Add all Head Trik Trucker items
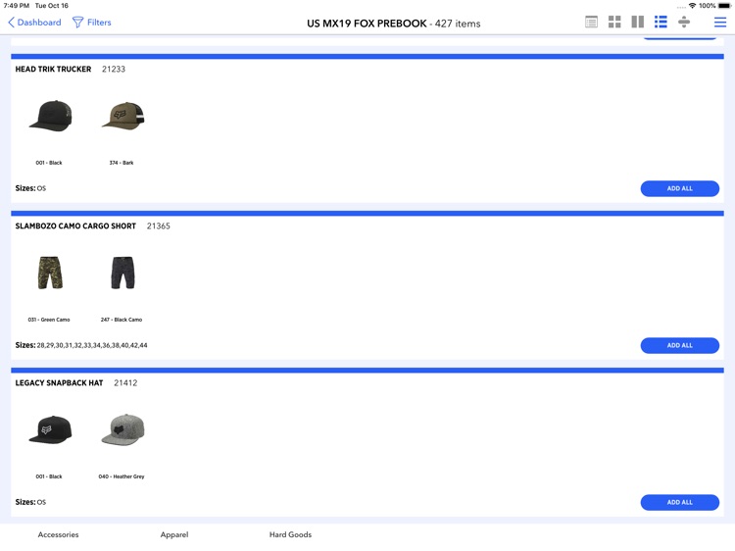 (680, 188)
